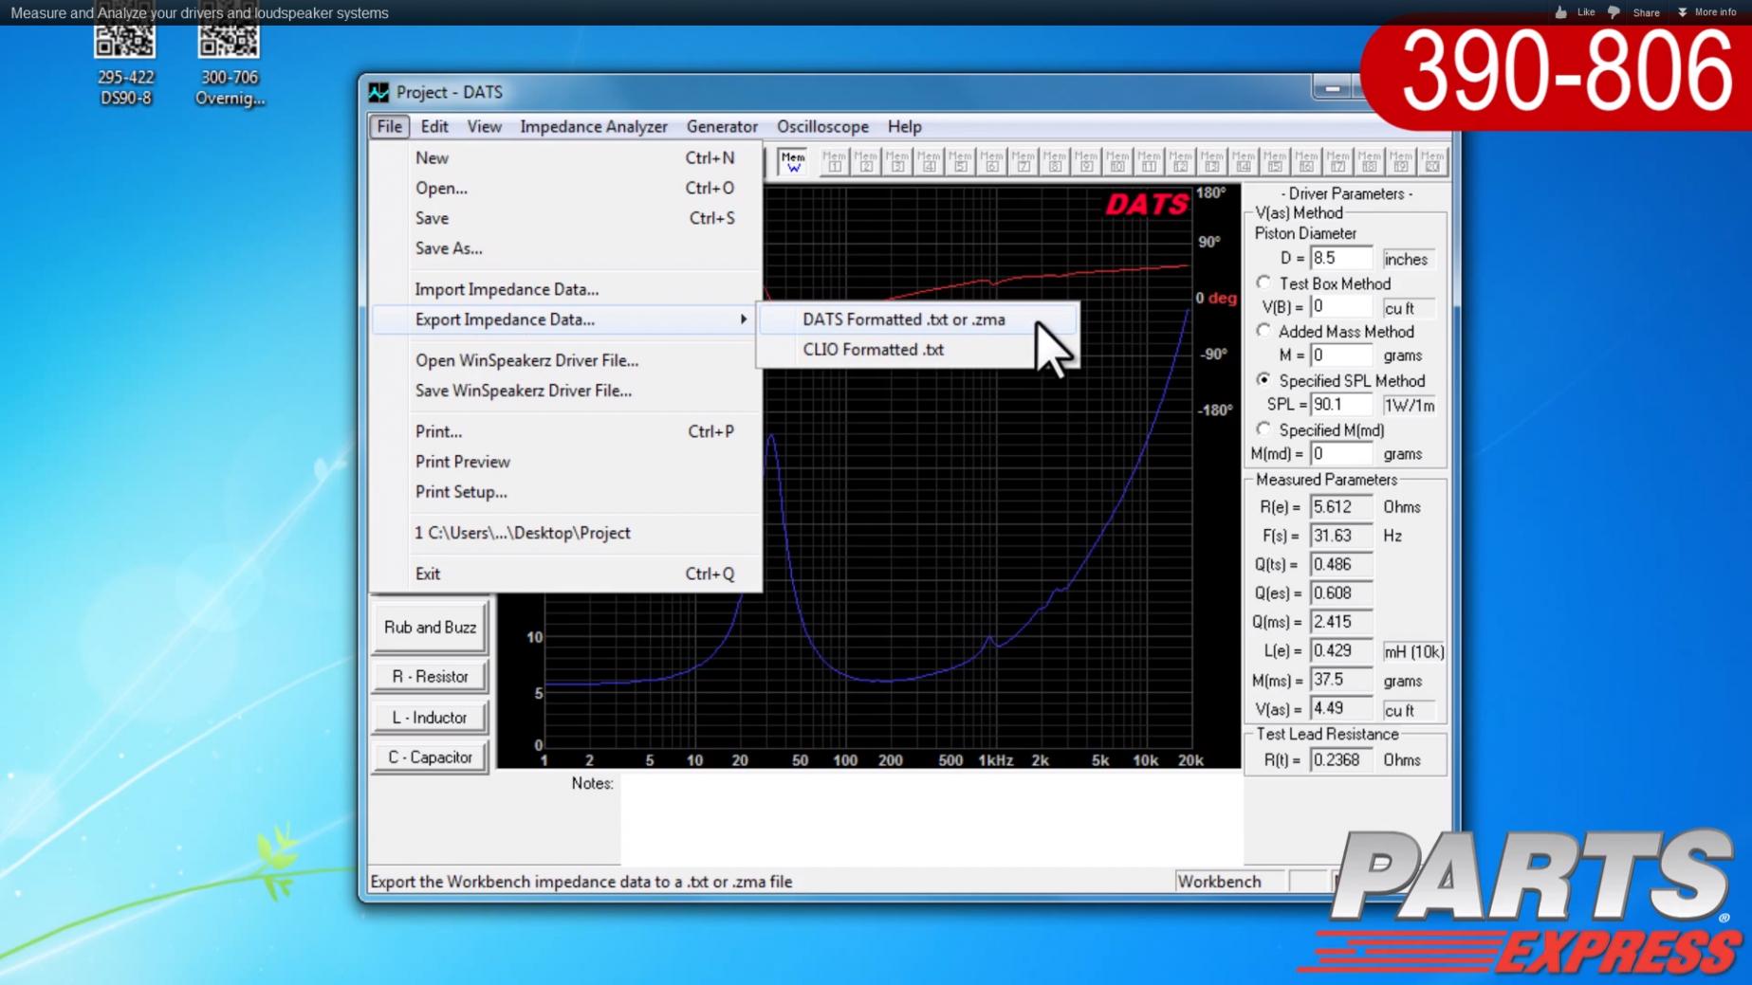This screenshot has height=985, width=1752.
Task: Select the Mem 6 memory slot icon
Action: click(x=992, y=162)
